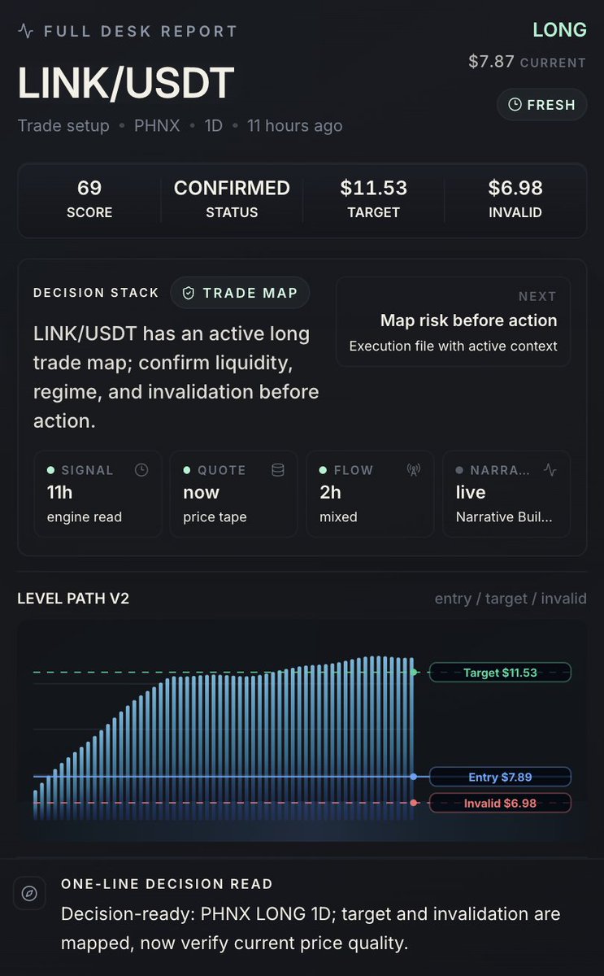Image resolution: width=604 pixels, height=976 pixels.
Task: Click the red invalid line endpoint dot
Action: pos(414,803)
